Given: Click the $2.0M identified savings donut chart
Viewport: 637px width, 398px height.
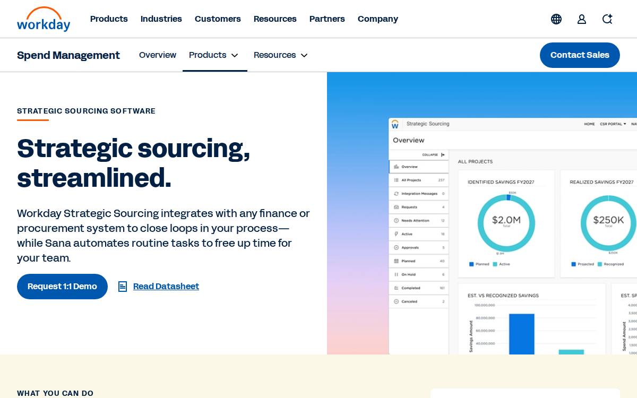Looking at the screenshot, I should click(x=506, y=223).
